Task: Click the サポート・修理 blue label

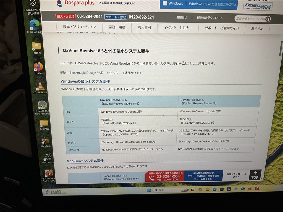Action: click(x=116, y=17)
